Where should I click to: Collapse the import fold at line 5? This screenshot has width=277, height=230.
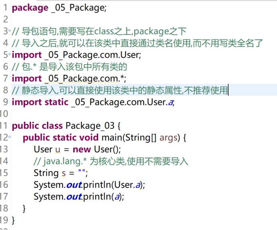click(10, 54)
